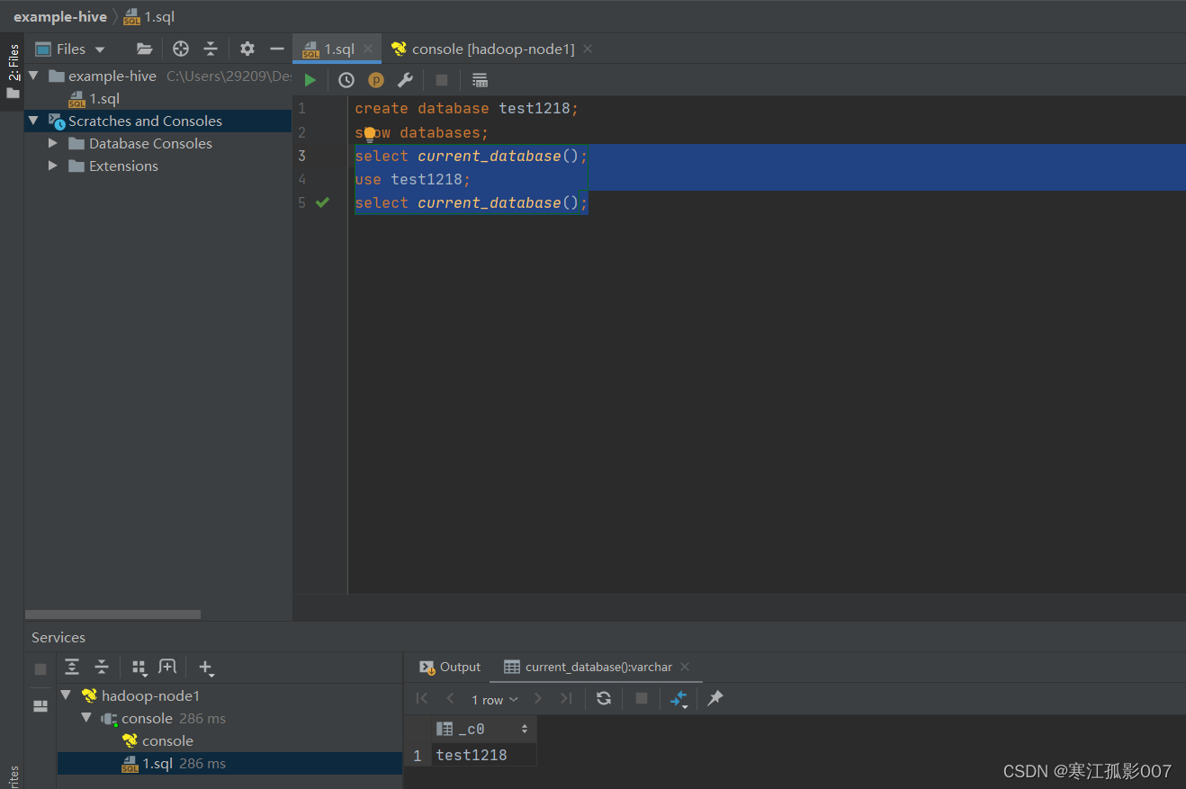Open Group By options in Services
The image size is (1186, 789).
[139, 668]
